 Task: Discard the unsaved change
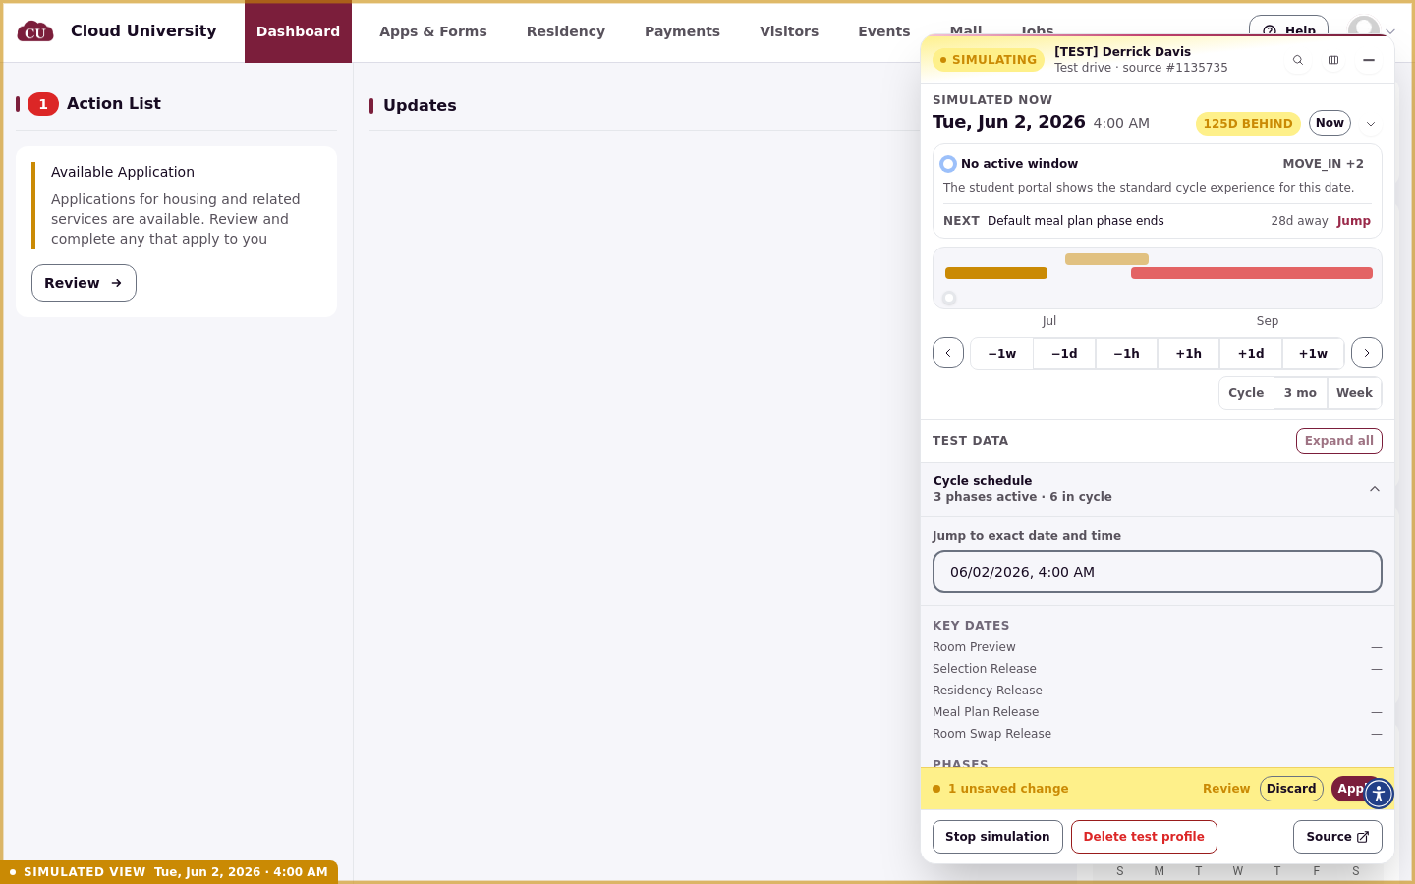click(x=1291, y=789)
